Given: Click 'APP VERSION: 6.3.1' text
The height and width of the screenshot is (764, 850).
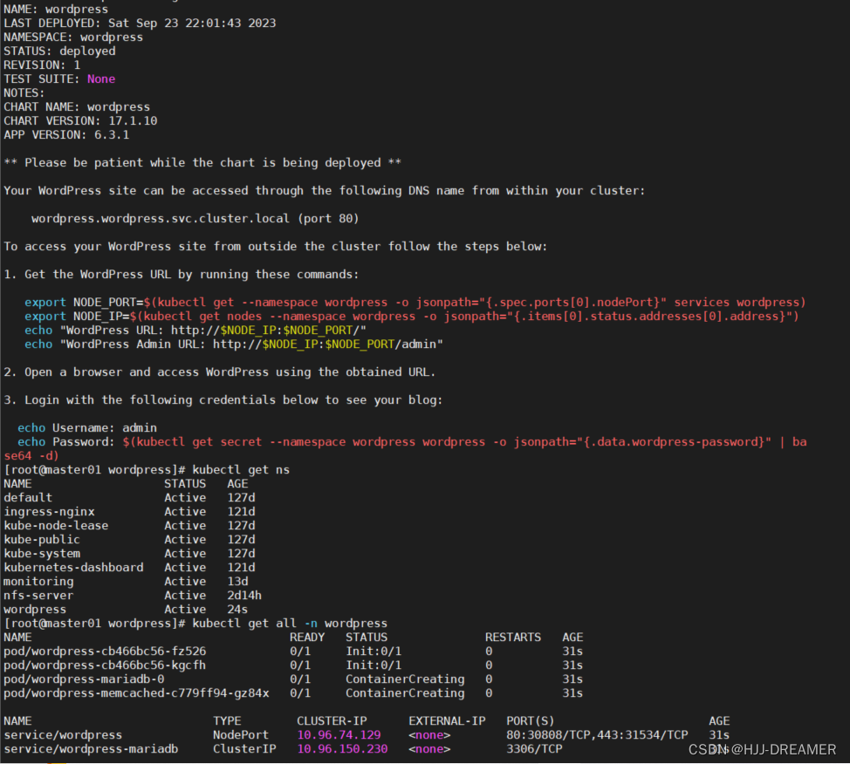Looking at the screenshot, I should coord(66,135).
